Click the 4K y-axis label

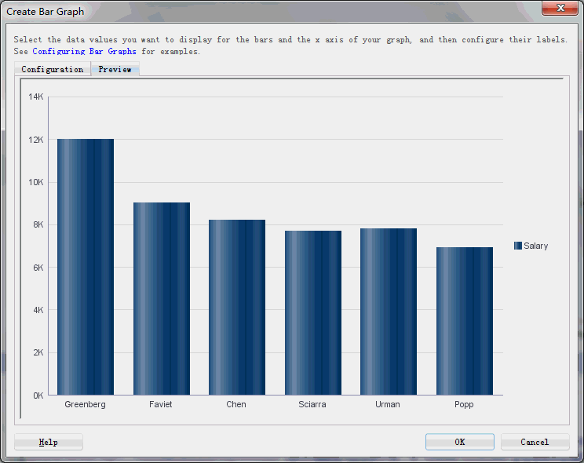[x=38, y=310]
